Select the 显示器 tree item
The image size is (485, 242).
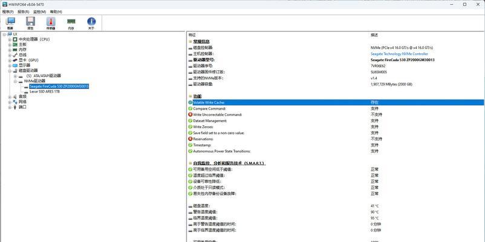24,65
